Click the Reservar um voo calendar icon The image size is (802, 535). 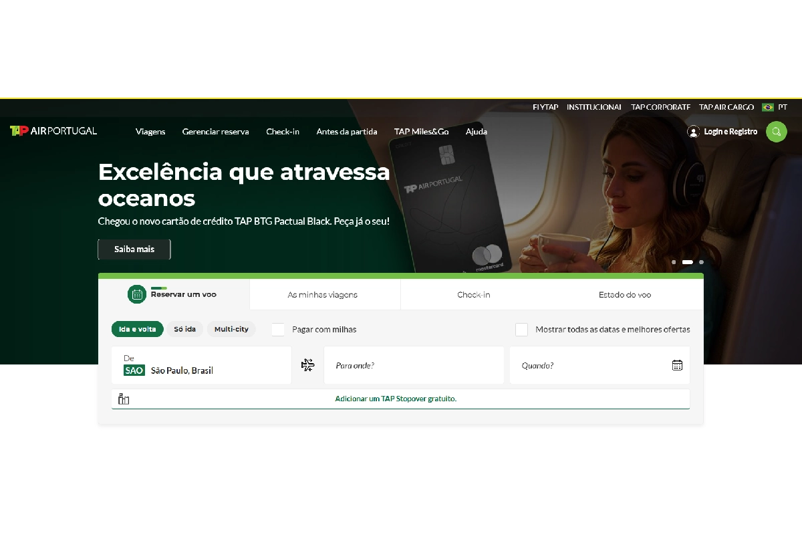tap(137, 294)
